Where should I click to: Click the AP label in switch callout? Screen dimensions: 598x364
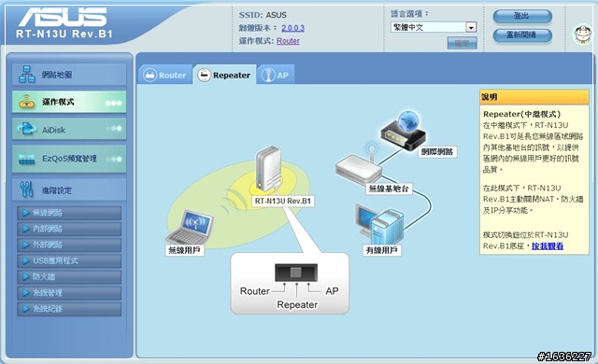point(332,291)
